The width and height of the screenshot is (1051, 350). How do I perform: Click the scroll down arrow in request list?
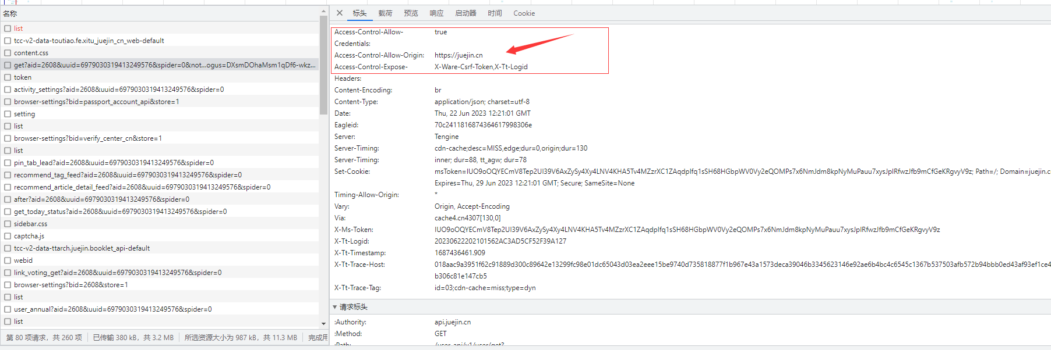tap(323, 324)
